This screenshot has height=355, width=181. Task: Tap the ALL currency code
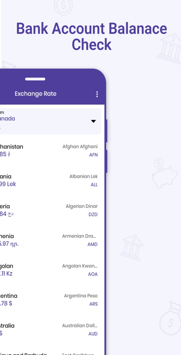point(94,185)
